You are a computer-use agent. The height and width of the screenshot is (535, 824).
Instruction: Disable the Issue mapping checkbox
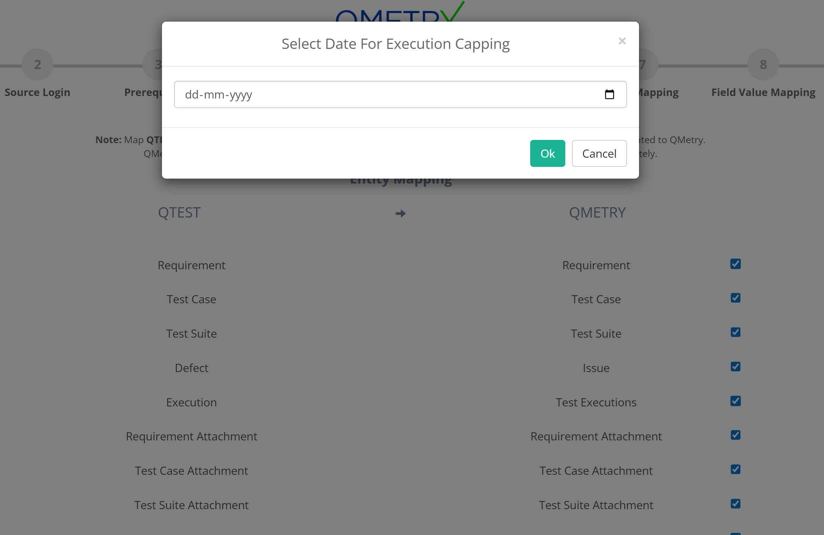pos(735,367)
